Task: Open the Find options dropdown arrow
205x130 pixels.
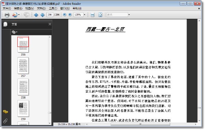Action: pyautogui.click(x=129, y=15)
